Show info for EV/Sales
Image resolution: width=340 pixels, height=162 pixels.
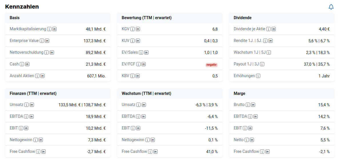(x=141, y=52)
